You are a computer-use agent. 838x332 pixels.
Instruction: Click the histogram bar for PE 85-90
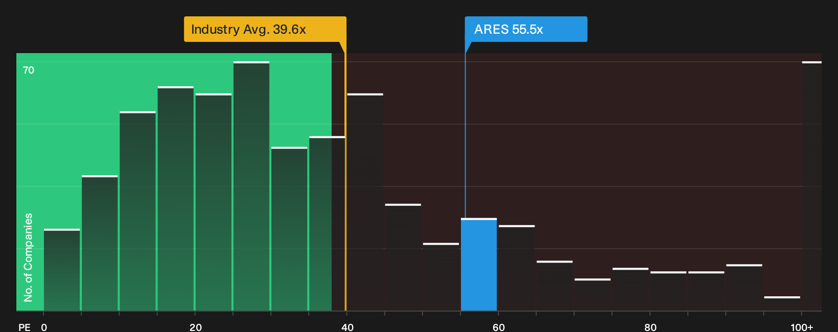pyautogui.click(x=706, y=291)
